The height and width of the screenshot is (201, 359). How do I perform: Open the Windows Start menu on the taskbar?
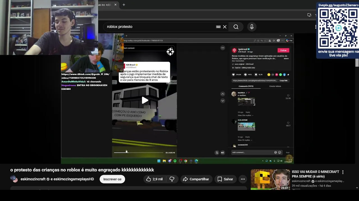[x=159, y=161]
